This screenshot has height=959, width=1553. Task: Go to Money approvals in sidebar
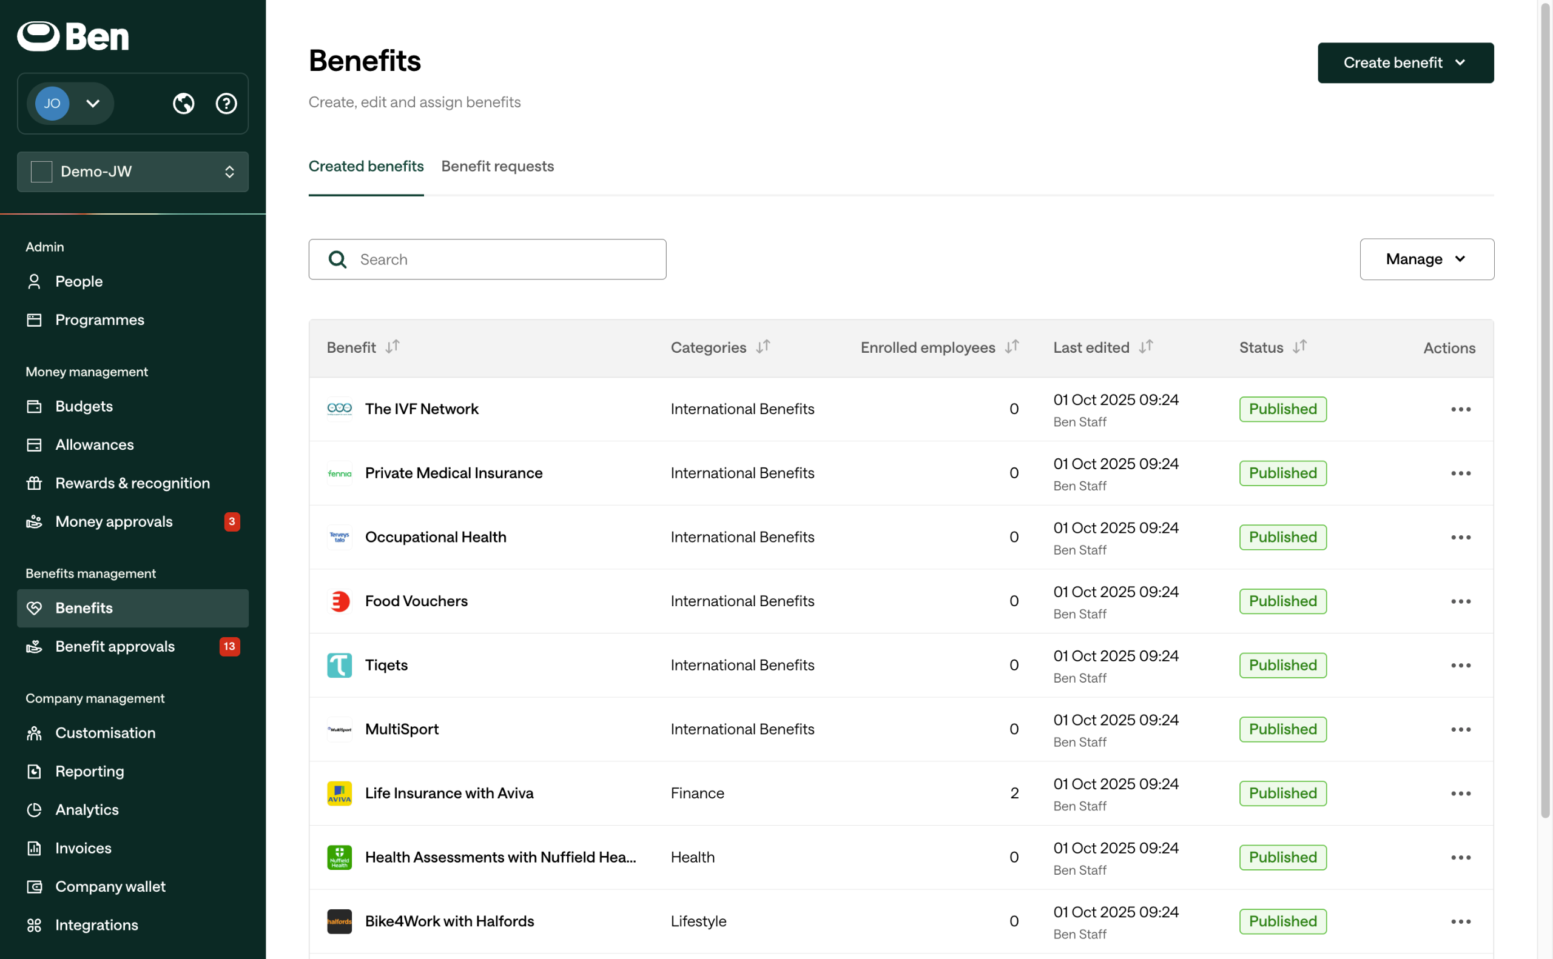[113, 521]
